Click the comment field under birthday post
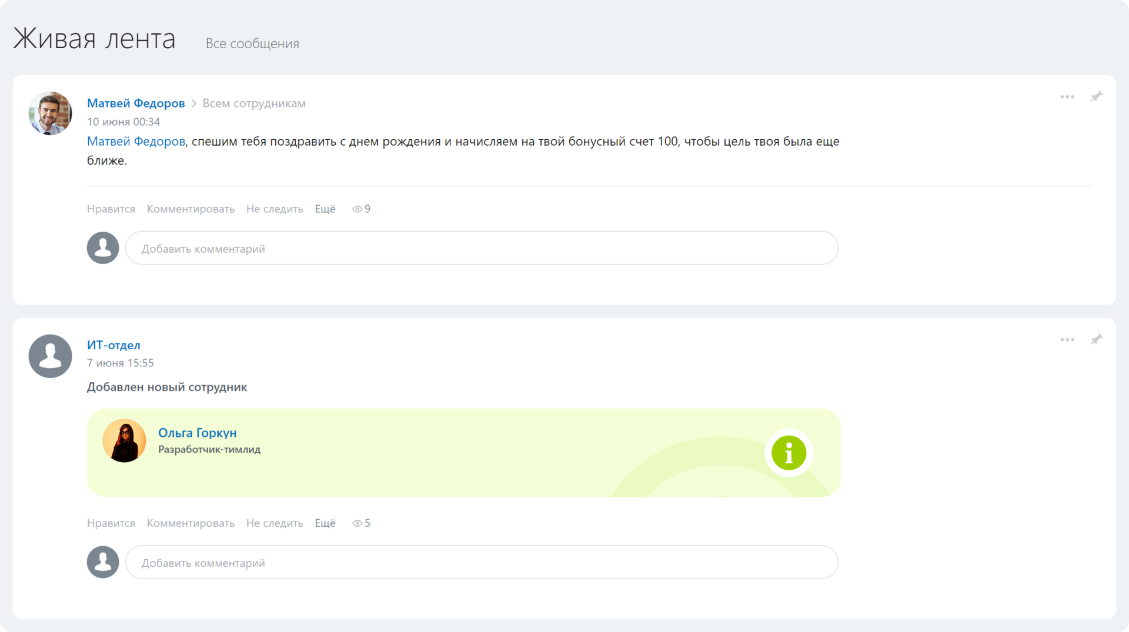The width and height of the screenshot is (1129, 632). pyautogui.click(x=481, y=248)
